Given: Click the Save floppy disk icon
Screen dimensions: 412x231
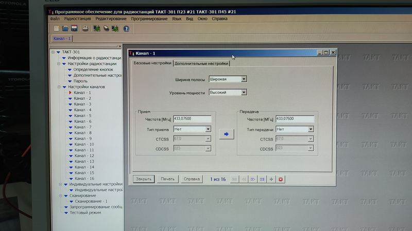Looking at the screenshot, I should tap(74, 28).
